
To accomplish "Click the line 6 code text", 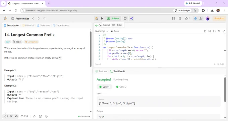I will tap(128, 50).
